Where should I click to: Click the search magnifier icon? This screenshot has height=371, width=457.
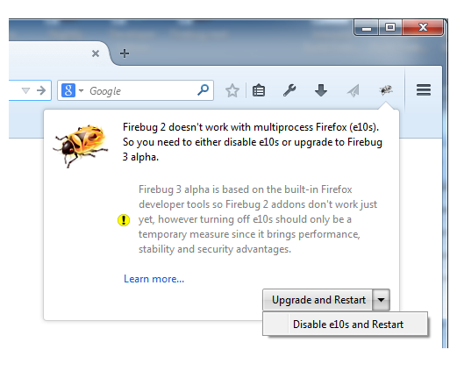click(203, 90)
